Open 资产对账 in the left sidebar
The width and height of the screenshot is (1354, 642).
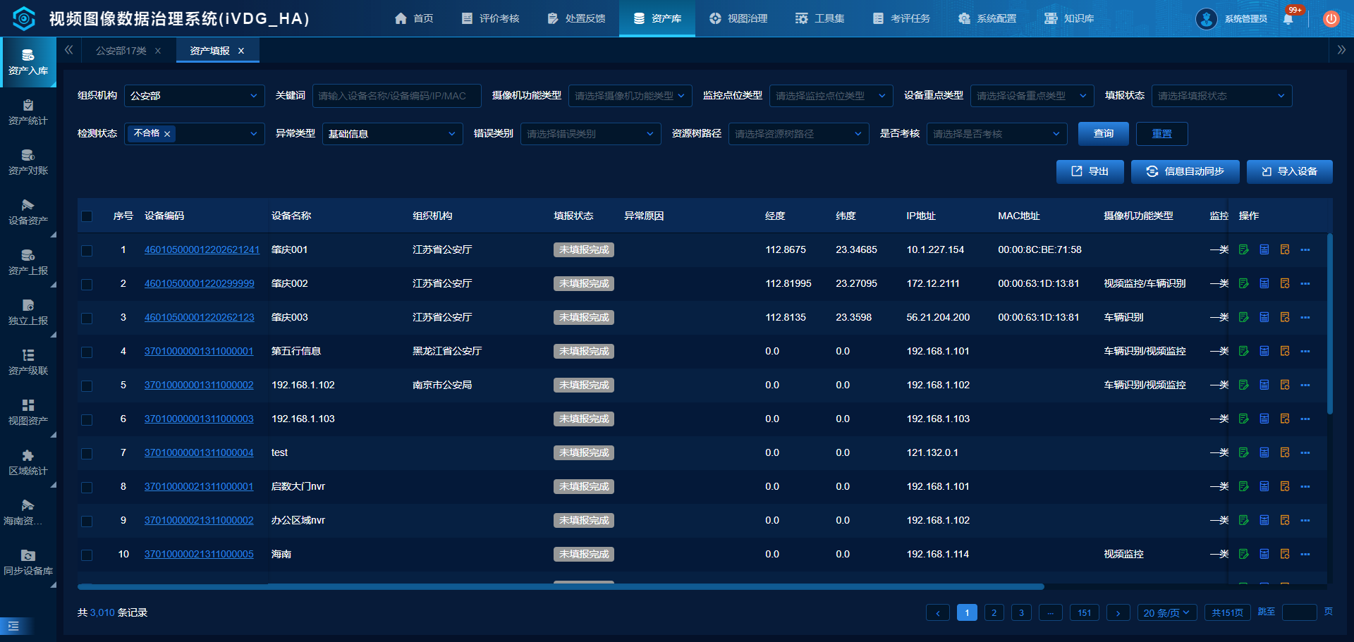coord(28,163)
